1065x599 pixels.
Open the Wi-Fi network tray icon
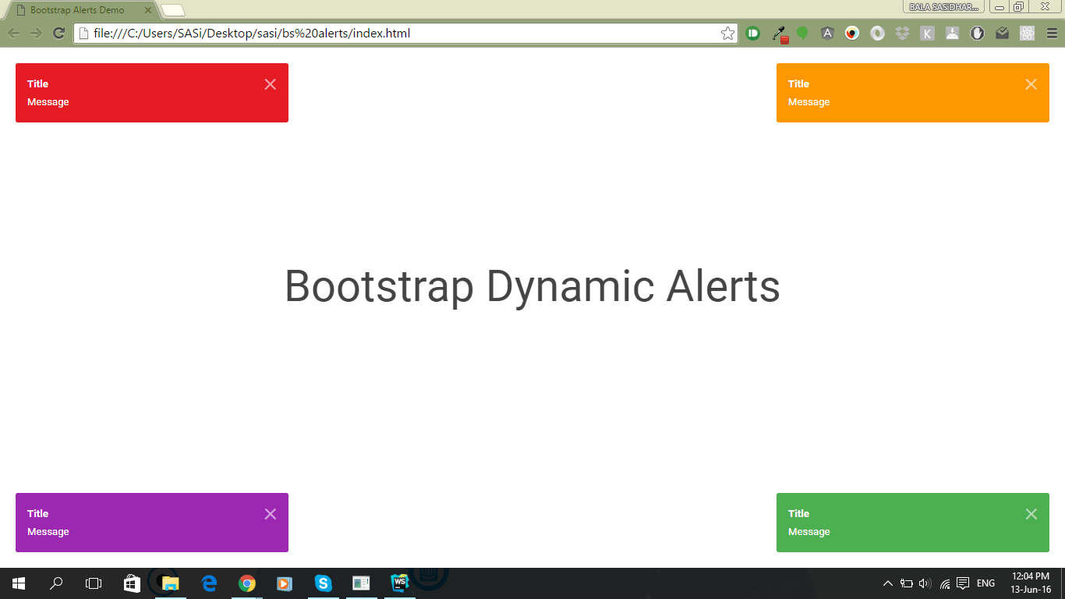(x=945, y=583)
